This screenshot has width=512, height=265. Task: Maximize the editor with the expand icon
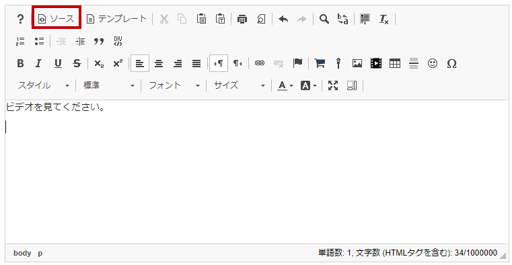(x=333, y=85)
